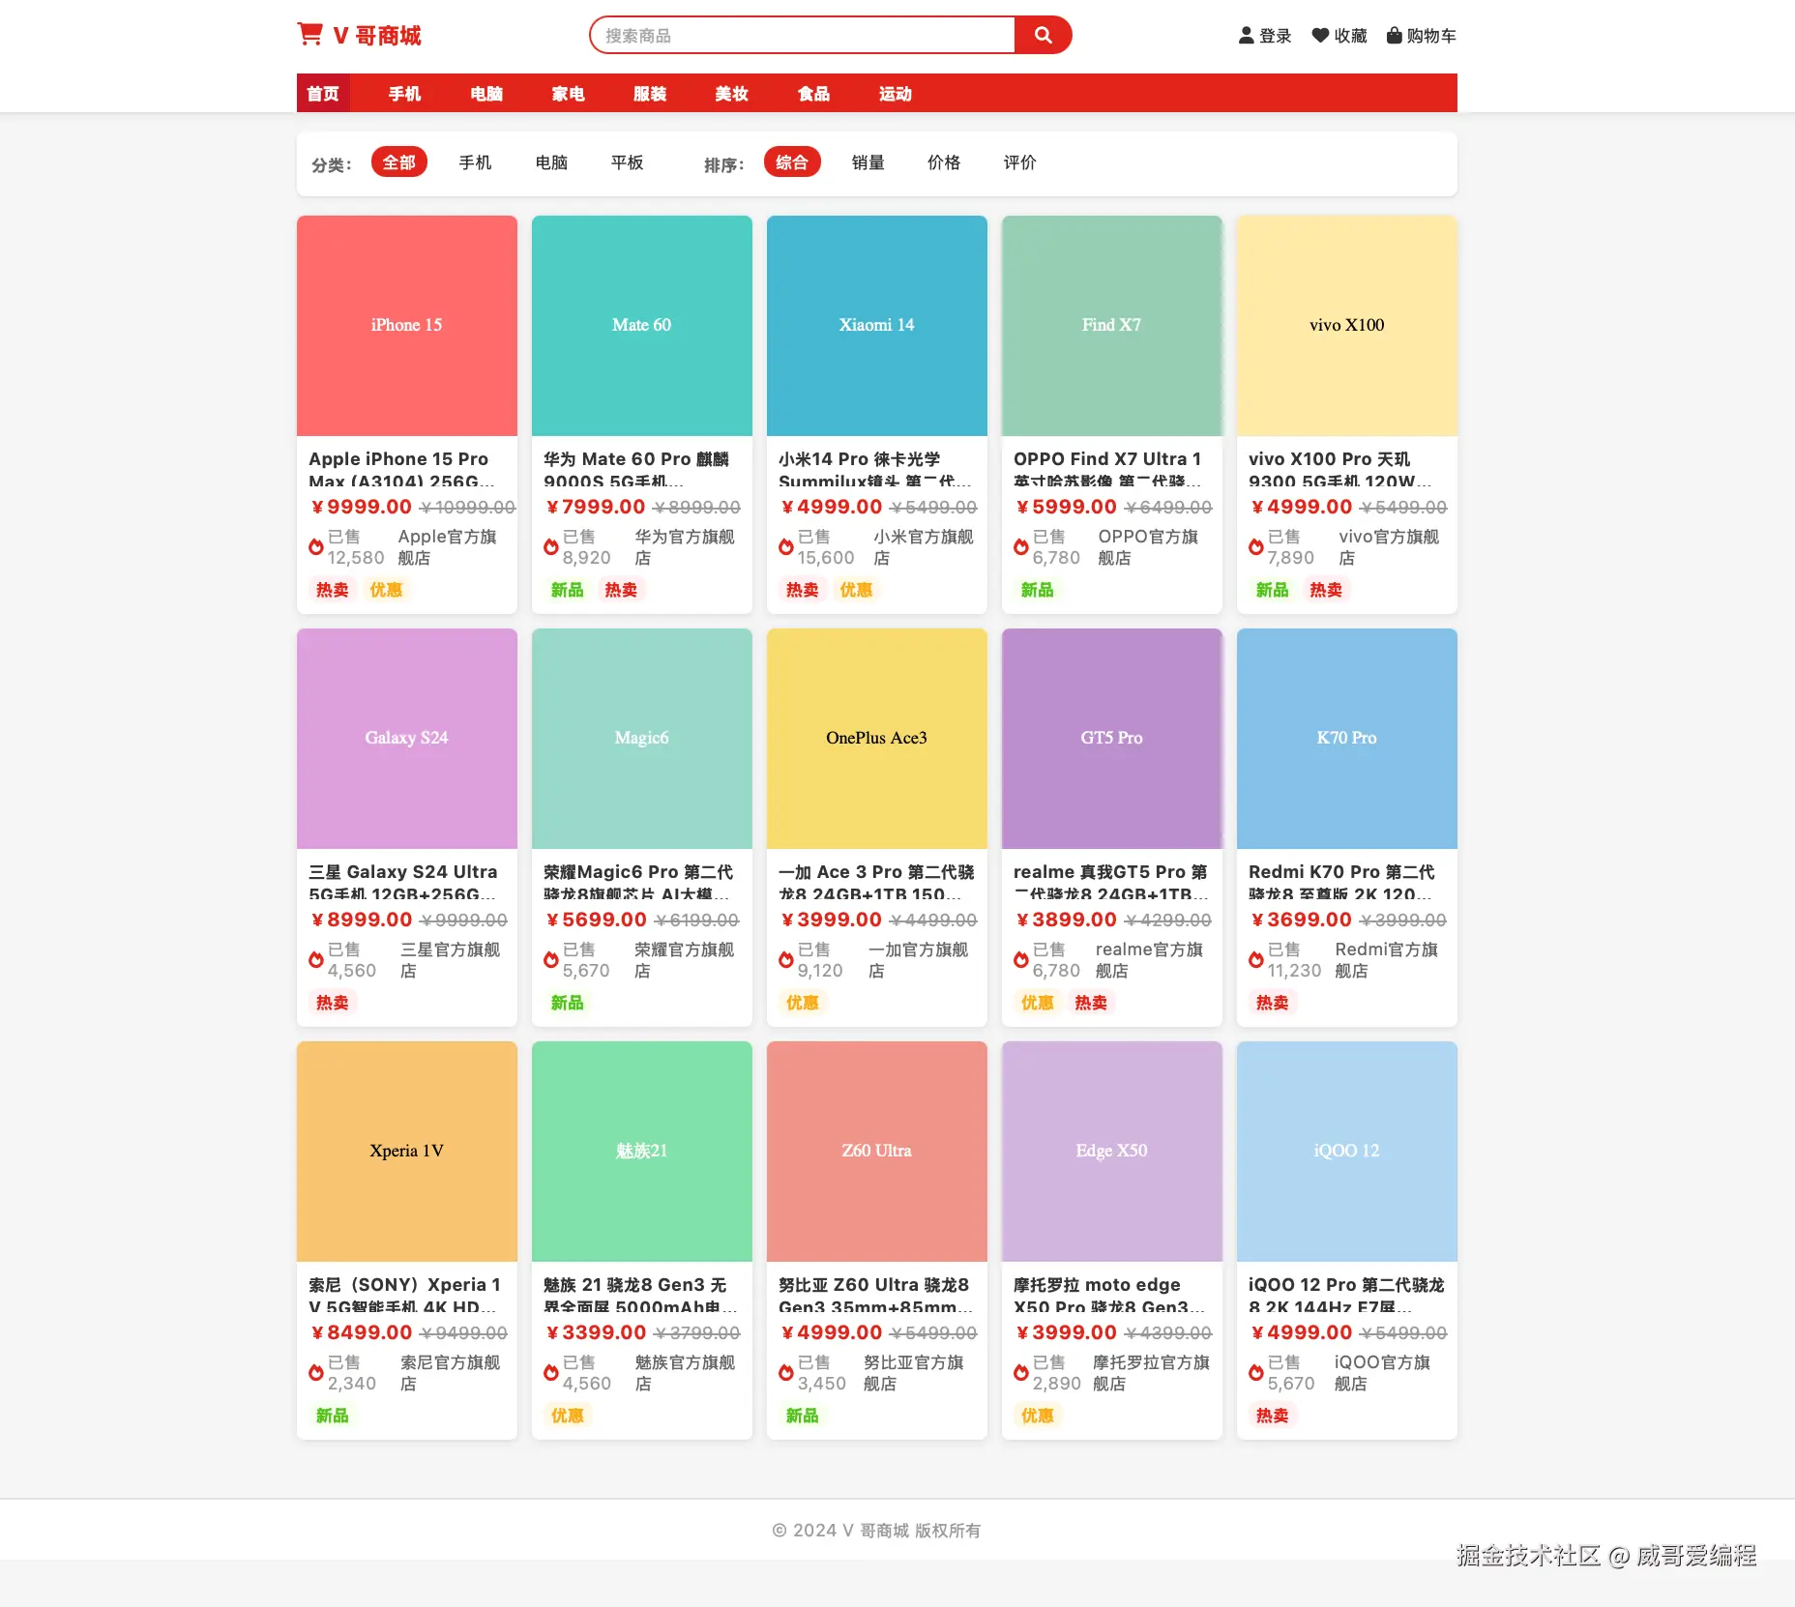Click the flame icon on Z60 Ultra card
1795x1607 pixels.
click(x=786, y=1373)
